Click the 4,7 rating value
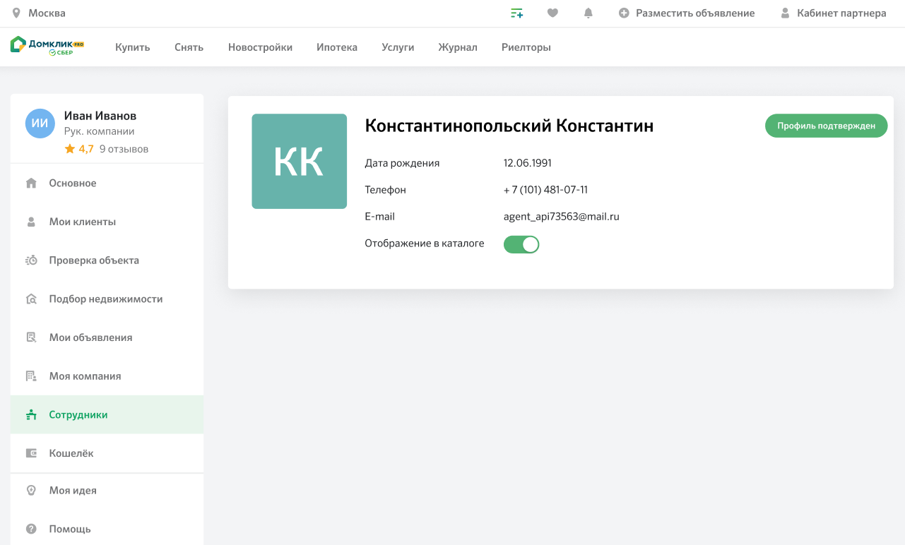905x545 pixels. (x=86, y=149)
